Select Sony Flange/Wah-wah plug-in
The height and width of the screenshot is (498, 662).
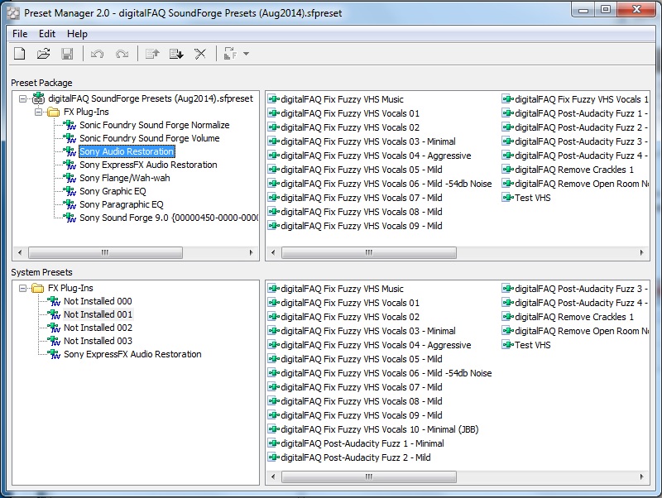click(125, 178)
